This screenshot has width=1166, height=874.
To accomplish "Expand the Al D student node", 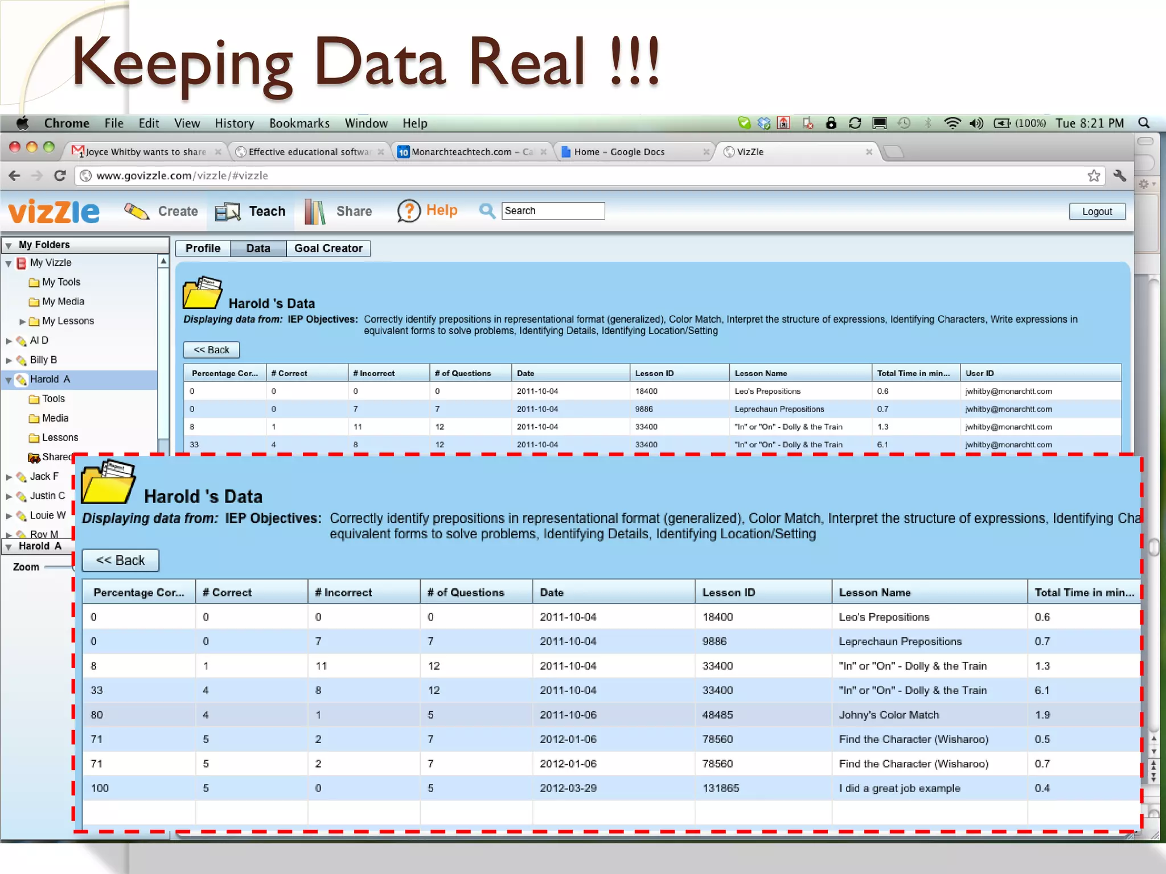I will [9, 341].
